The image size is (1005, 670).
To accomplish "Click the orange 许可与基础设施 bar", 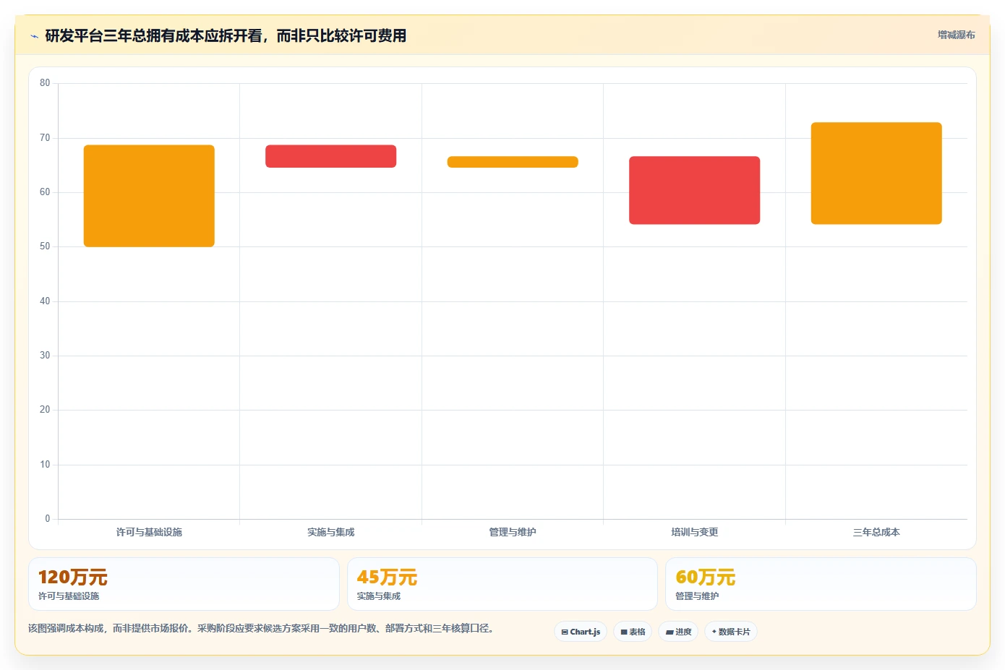I will click(x=149, y=196).
